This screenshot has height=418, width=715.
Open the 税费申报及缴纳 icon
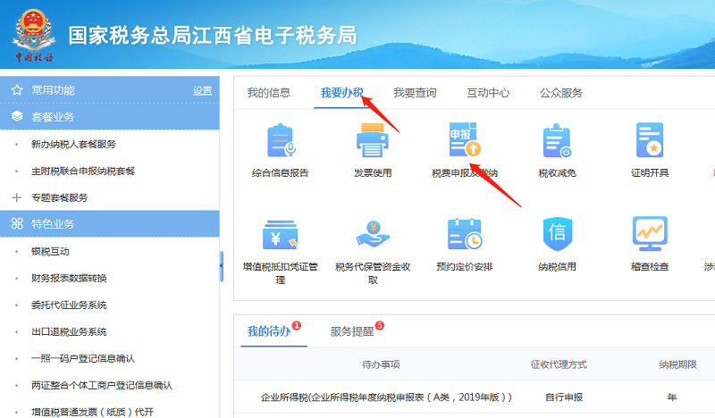coord(465,139)
